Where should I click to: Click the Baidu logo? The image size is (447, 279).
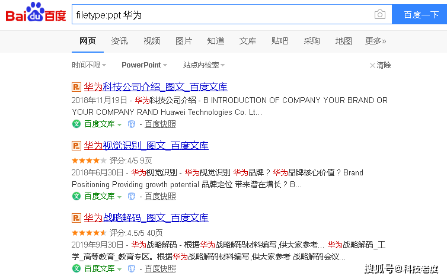(x=36, y=12)
